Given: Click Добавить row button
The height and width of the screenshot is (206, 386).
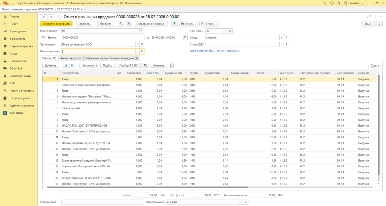Looking at the screenshot, I should pos(51,65).
